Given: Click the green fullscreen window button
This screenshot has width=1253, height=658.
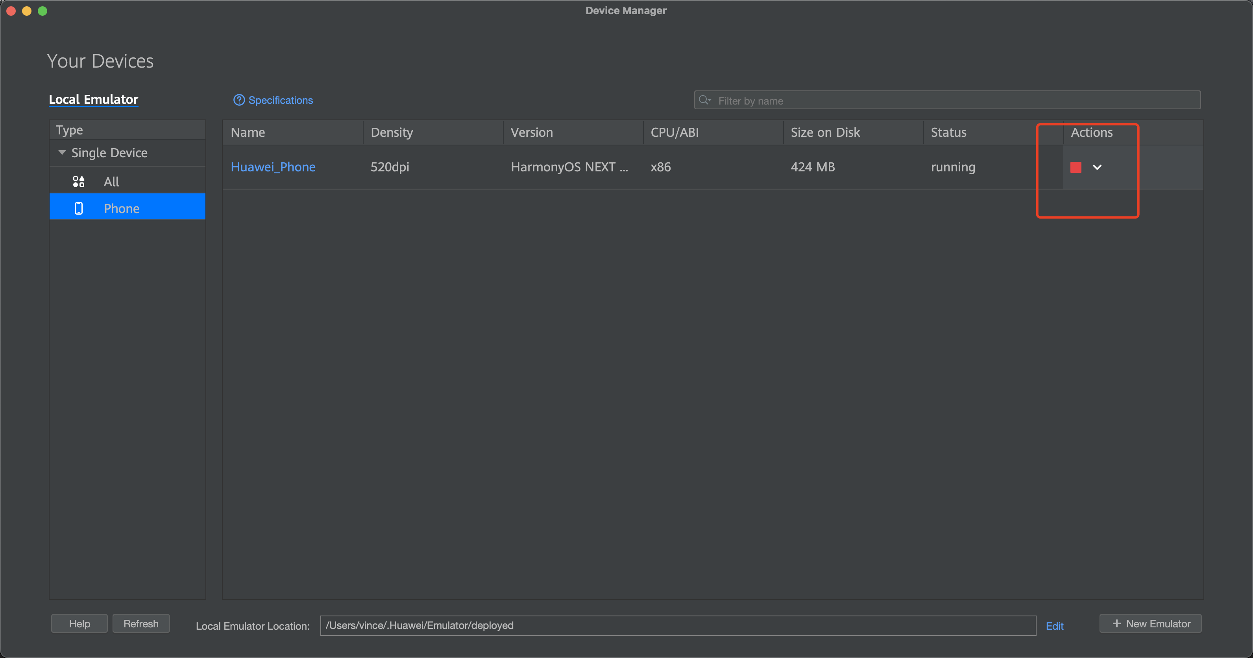Looking at the screenshot, I should [43, 11].
